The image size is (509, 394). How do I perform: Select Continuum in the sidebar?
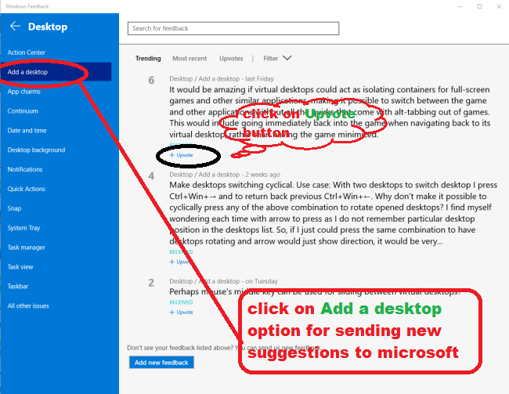click(x=23, y=110)
